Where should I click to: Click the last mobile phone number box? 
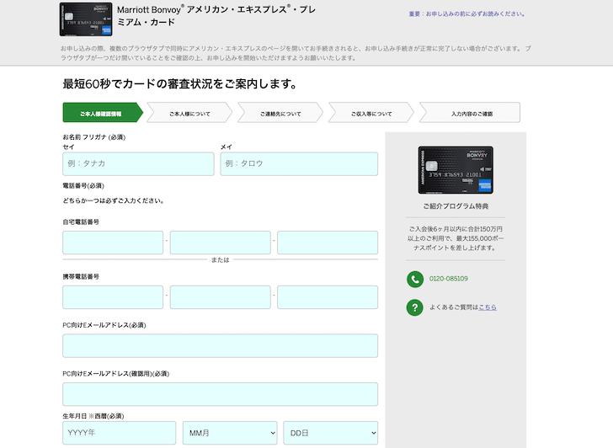point(328,297)
